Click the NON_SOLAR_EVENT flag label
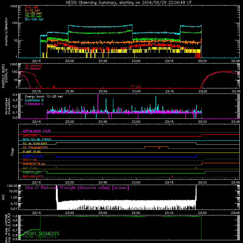 (x=37, y=139)
